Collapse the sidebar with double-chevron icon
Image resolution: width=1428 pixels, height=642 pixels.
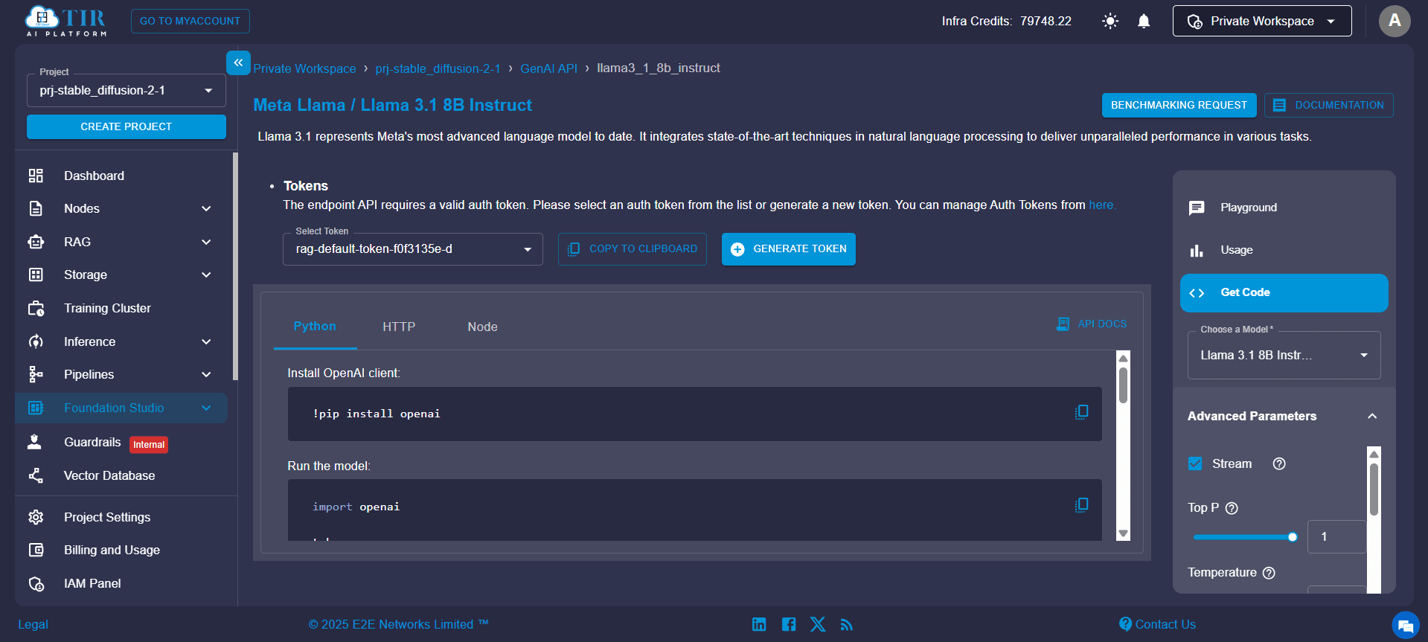[238, 62]
